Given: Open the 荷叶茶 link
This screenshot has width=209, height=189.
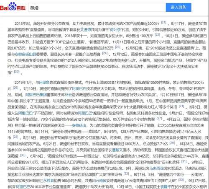Looking at the screenshot, I should (x=115, y=30).
